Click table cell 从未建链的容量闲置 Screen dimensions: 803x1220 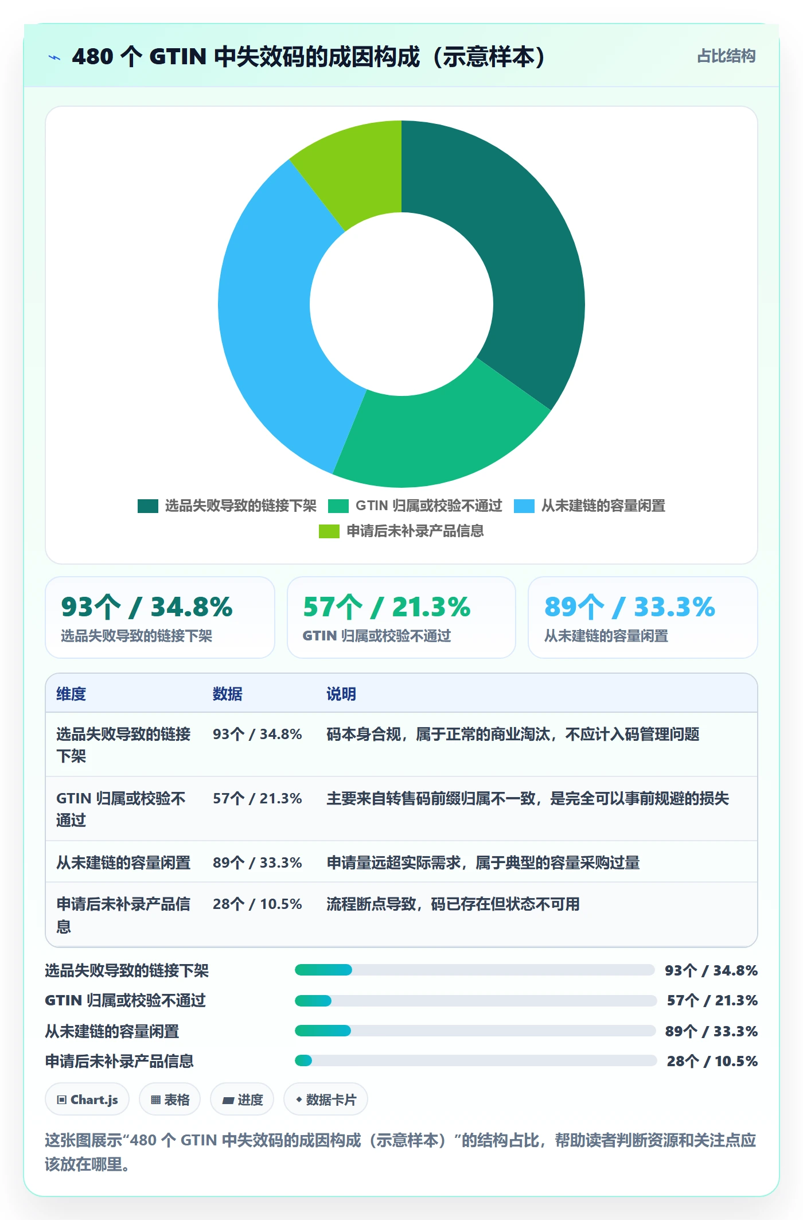tap(123, 862)
